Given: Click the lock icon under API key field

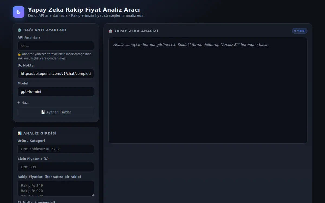Looking at the screenshot, I should 19,54.
